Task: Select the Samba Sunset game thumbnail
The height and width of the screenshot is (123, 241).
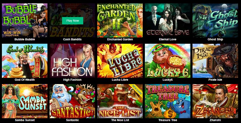Action: [x=25, y=101]
